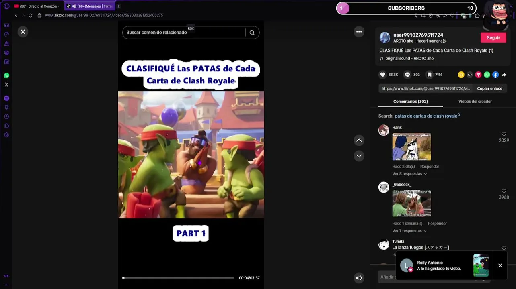Switch to the Vídeos del creador tab
516x289 pixels.
click(475, 102)
